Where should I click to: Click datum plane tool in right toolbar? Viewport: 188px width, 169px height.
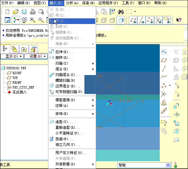point(164,60)
